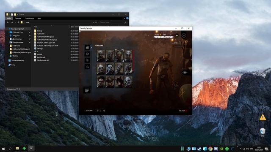Select fourth killer portrait in middle row
271x152 pixels.
coord(128,69)
